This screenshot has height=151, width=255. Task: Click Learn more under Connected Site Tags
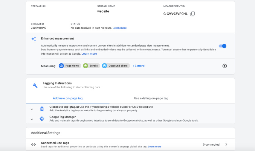tap(155, 147)
